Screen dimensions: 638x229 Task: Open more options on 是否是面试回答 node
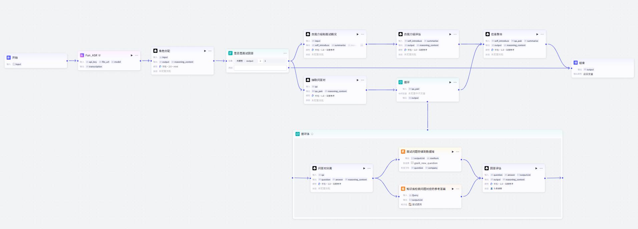tap(285, 53)
